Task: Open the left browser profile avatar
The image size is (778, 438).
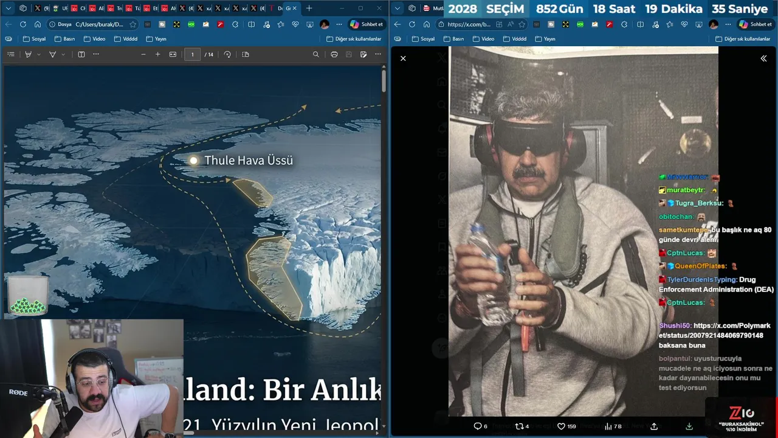Action: (x=325, y=24)
